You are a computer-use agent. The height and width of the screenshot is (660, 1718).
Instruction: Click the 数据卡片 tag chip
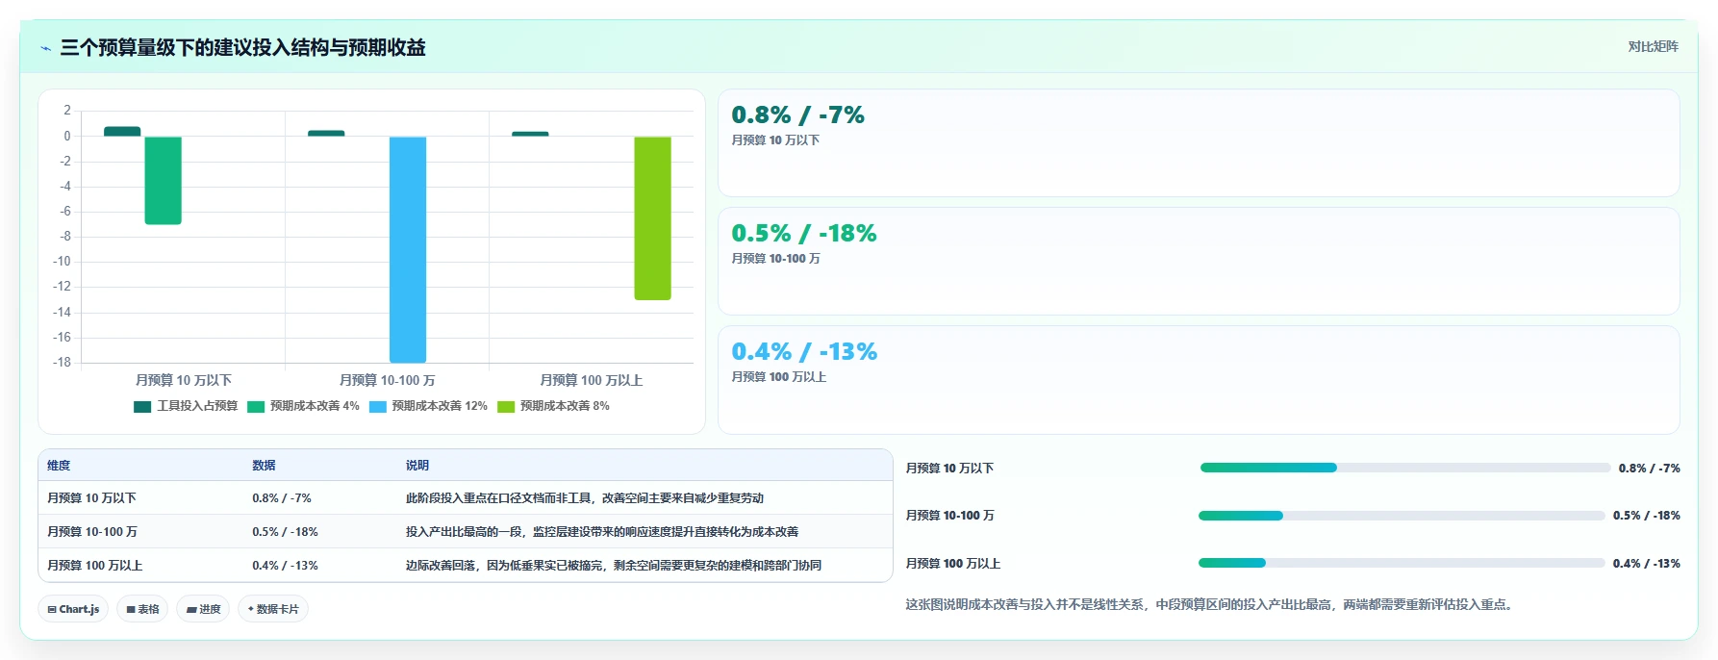[273, 609]
